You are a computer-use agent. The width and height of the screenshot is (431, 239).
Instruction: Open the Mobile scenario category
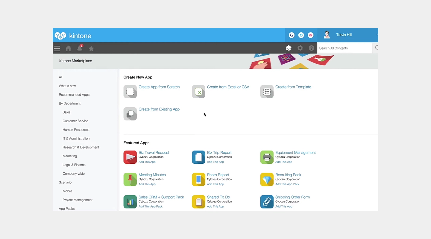pyautogui.click(x=68, y=191)
